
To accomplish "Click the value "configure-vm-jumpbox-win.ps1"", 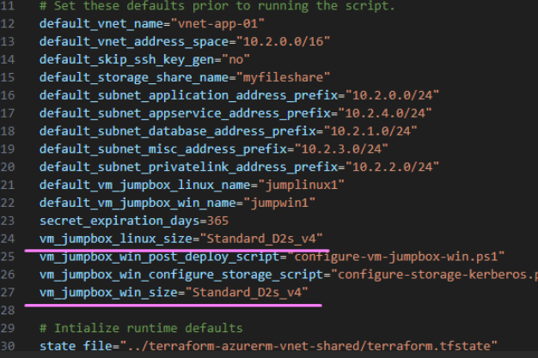I will pos(396,257).
